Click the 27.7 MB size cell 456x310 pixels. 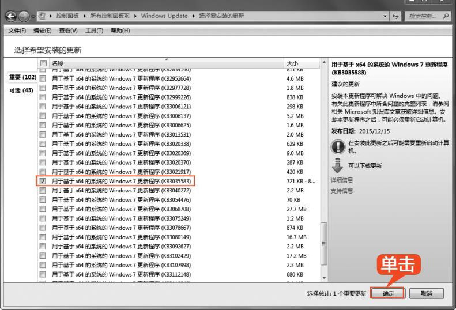(x=296, y=209)
